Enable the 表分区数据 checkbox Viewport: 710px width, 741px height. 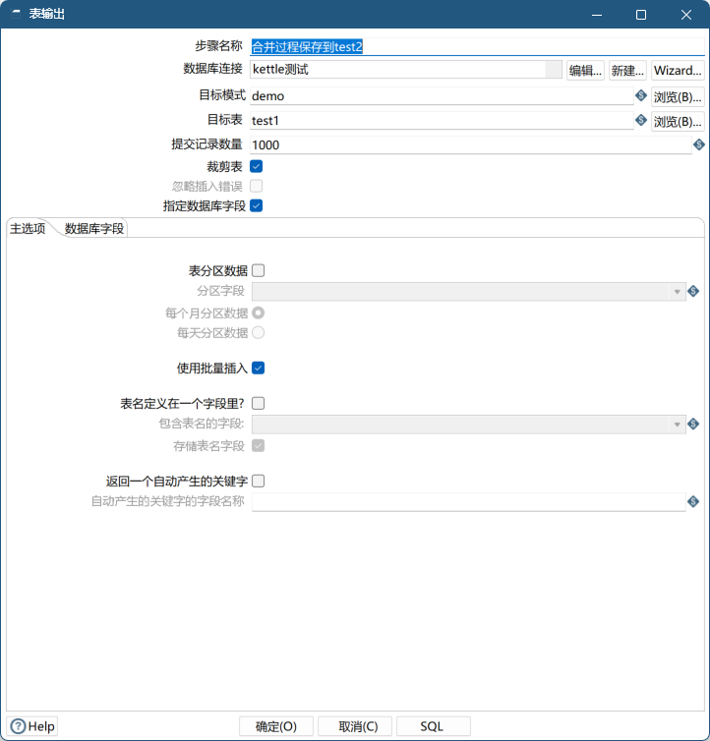point(259,270)
